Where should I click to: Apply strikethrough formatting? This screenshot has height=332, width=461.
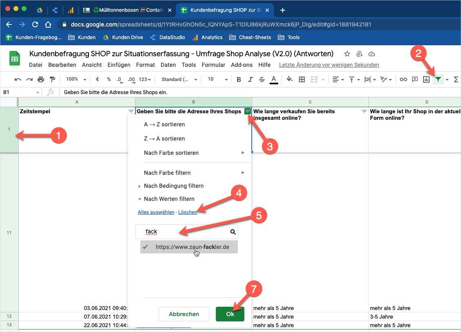tap(262, 79)
